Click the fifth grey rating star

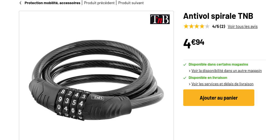(x=207, y=26)
